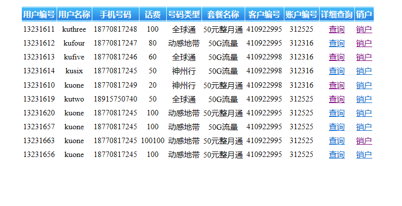Click 销户 link for user 13231613
This screenshot has width=402, height=206.
click(x=364, y=57)
